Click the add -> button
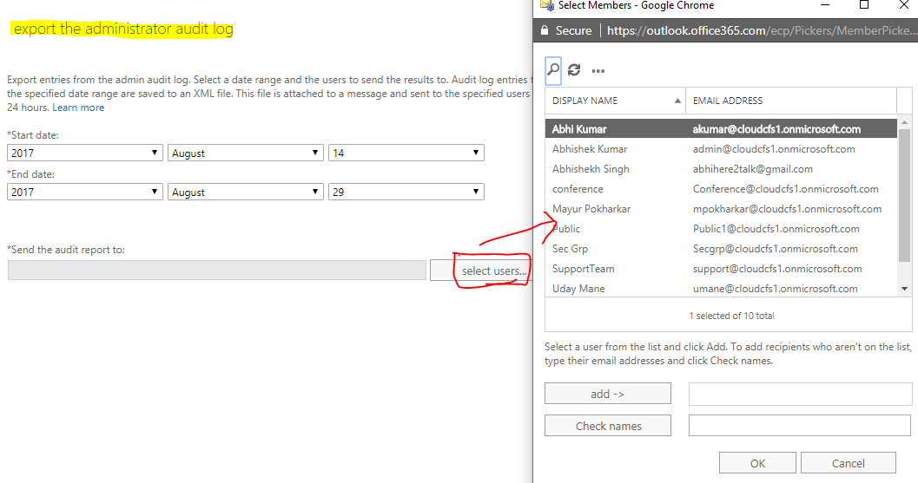Screen dimensions: 918x483 click(x=608, y=394)
